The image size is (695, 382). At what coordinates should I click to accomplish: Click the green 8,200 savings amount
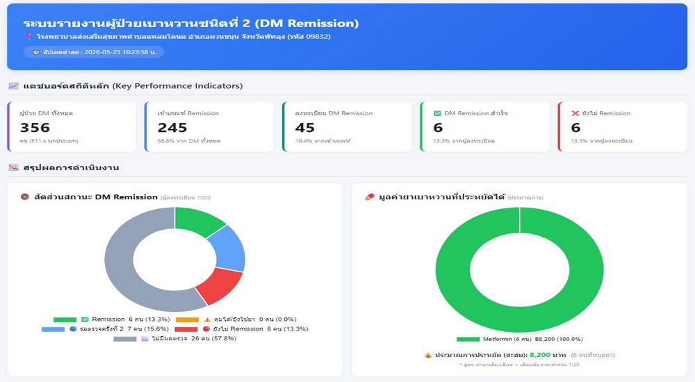pos(540,355)
